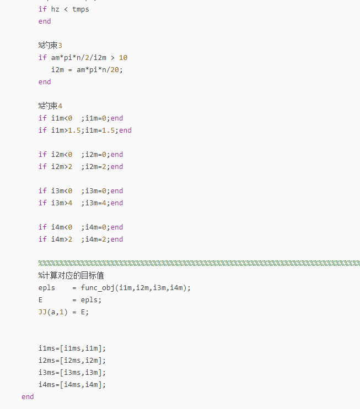Click the constraint 3 comment '%约束3'
The image size is (360, 409).
[50, 45]
